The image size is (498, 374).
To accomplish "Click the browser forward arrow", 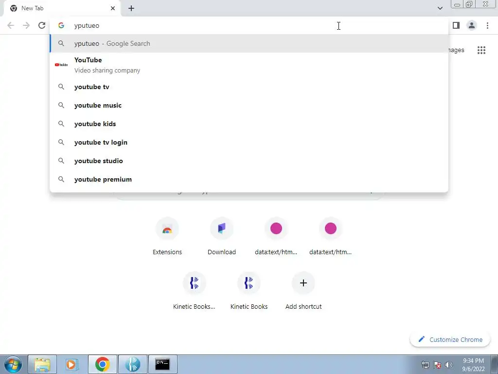I will (x=26, y=25).
